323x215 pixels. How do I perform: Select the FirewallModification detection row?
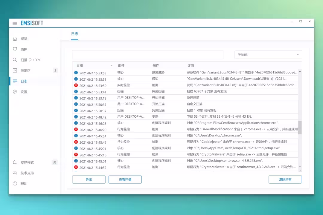[x=185, y=129]
